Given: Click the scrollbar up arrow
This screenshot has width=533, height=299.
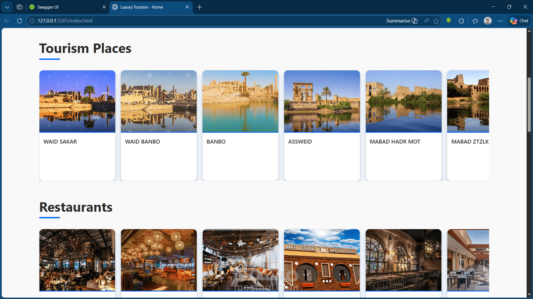Looking at the screenshot, I should tap(529, 31).
